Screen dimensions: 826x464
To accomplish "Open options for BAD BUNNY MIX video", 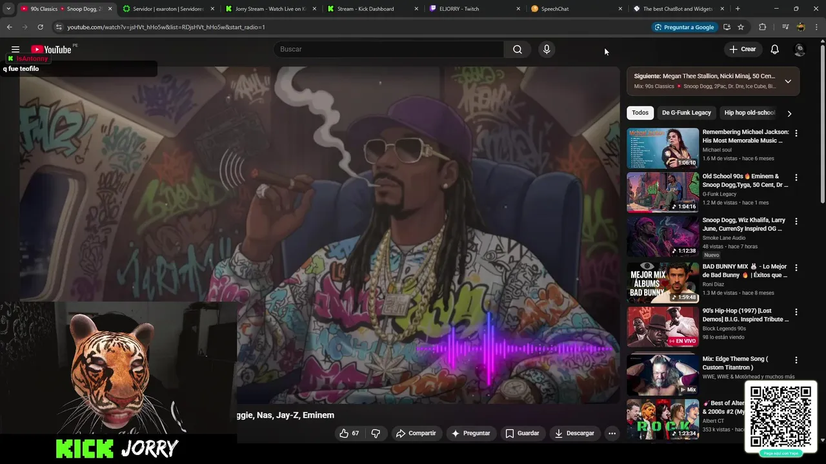I will [796, 267].
